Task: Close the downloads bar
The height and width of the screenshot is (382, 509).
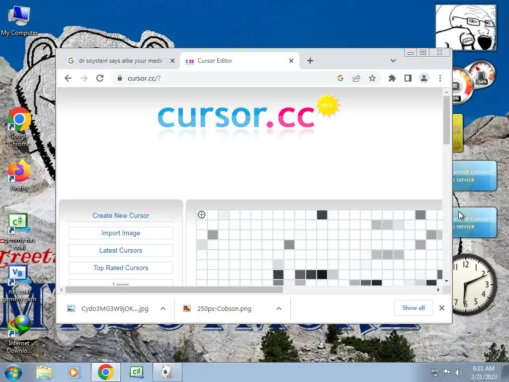Action: tap(442, 308)
